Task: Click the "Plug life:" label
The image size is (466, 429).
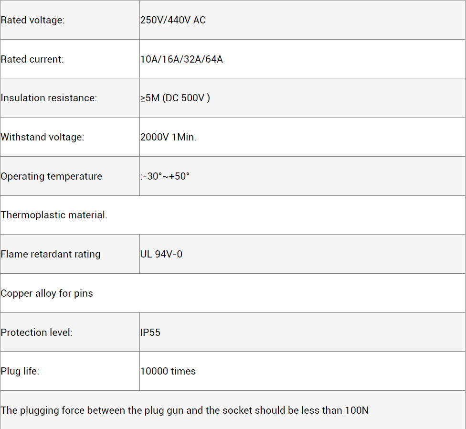Action: coord(20,371)
